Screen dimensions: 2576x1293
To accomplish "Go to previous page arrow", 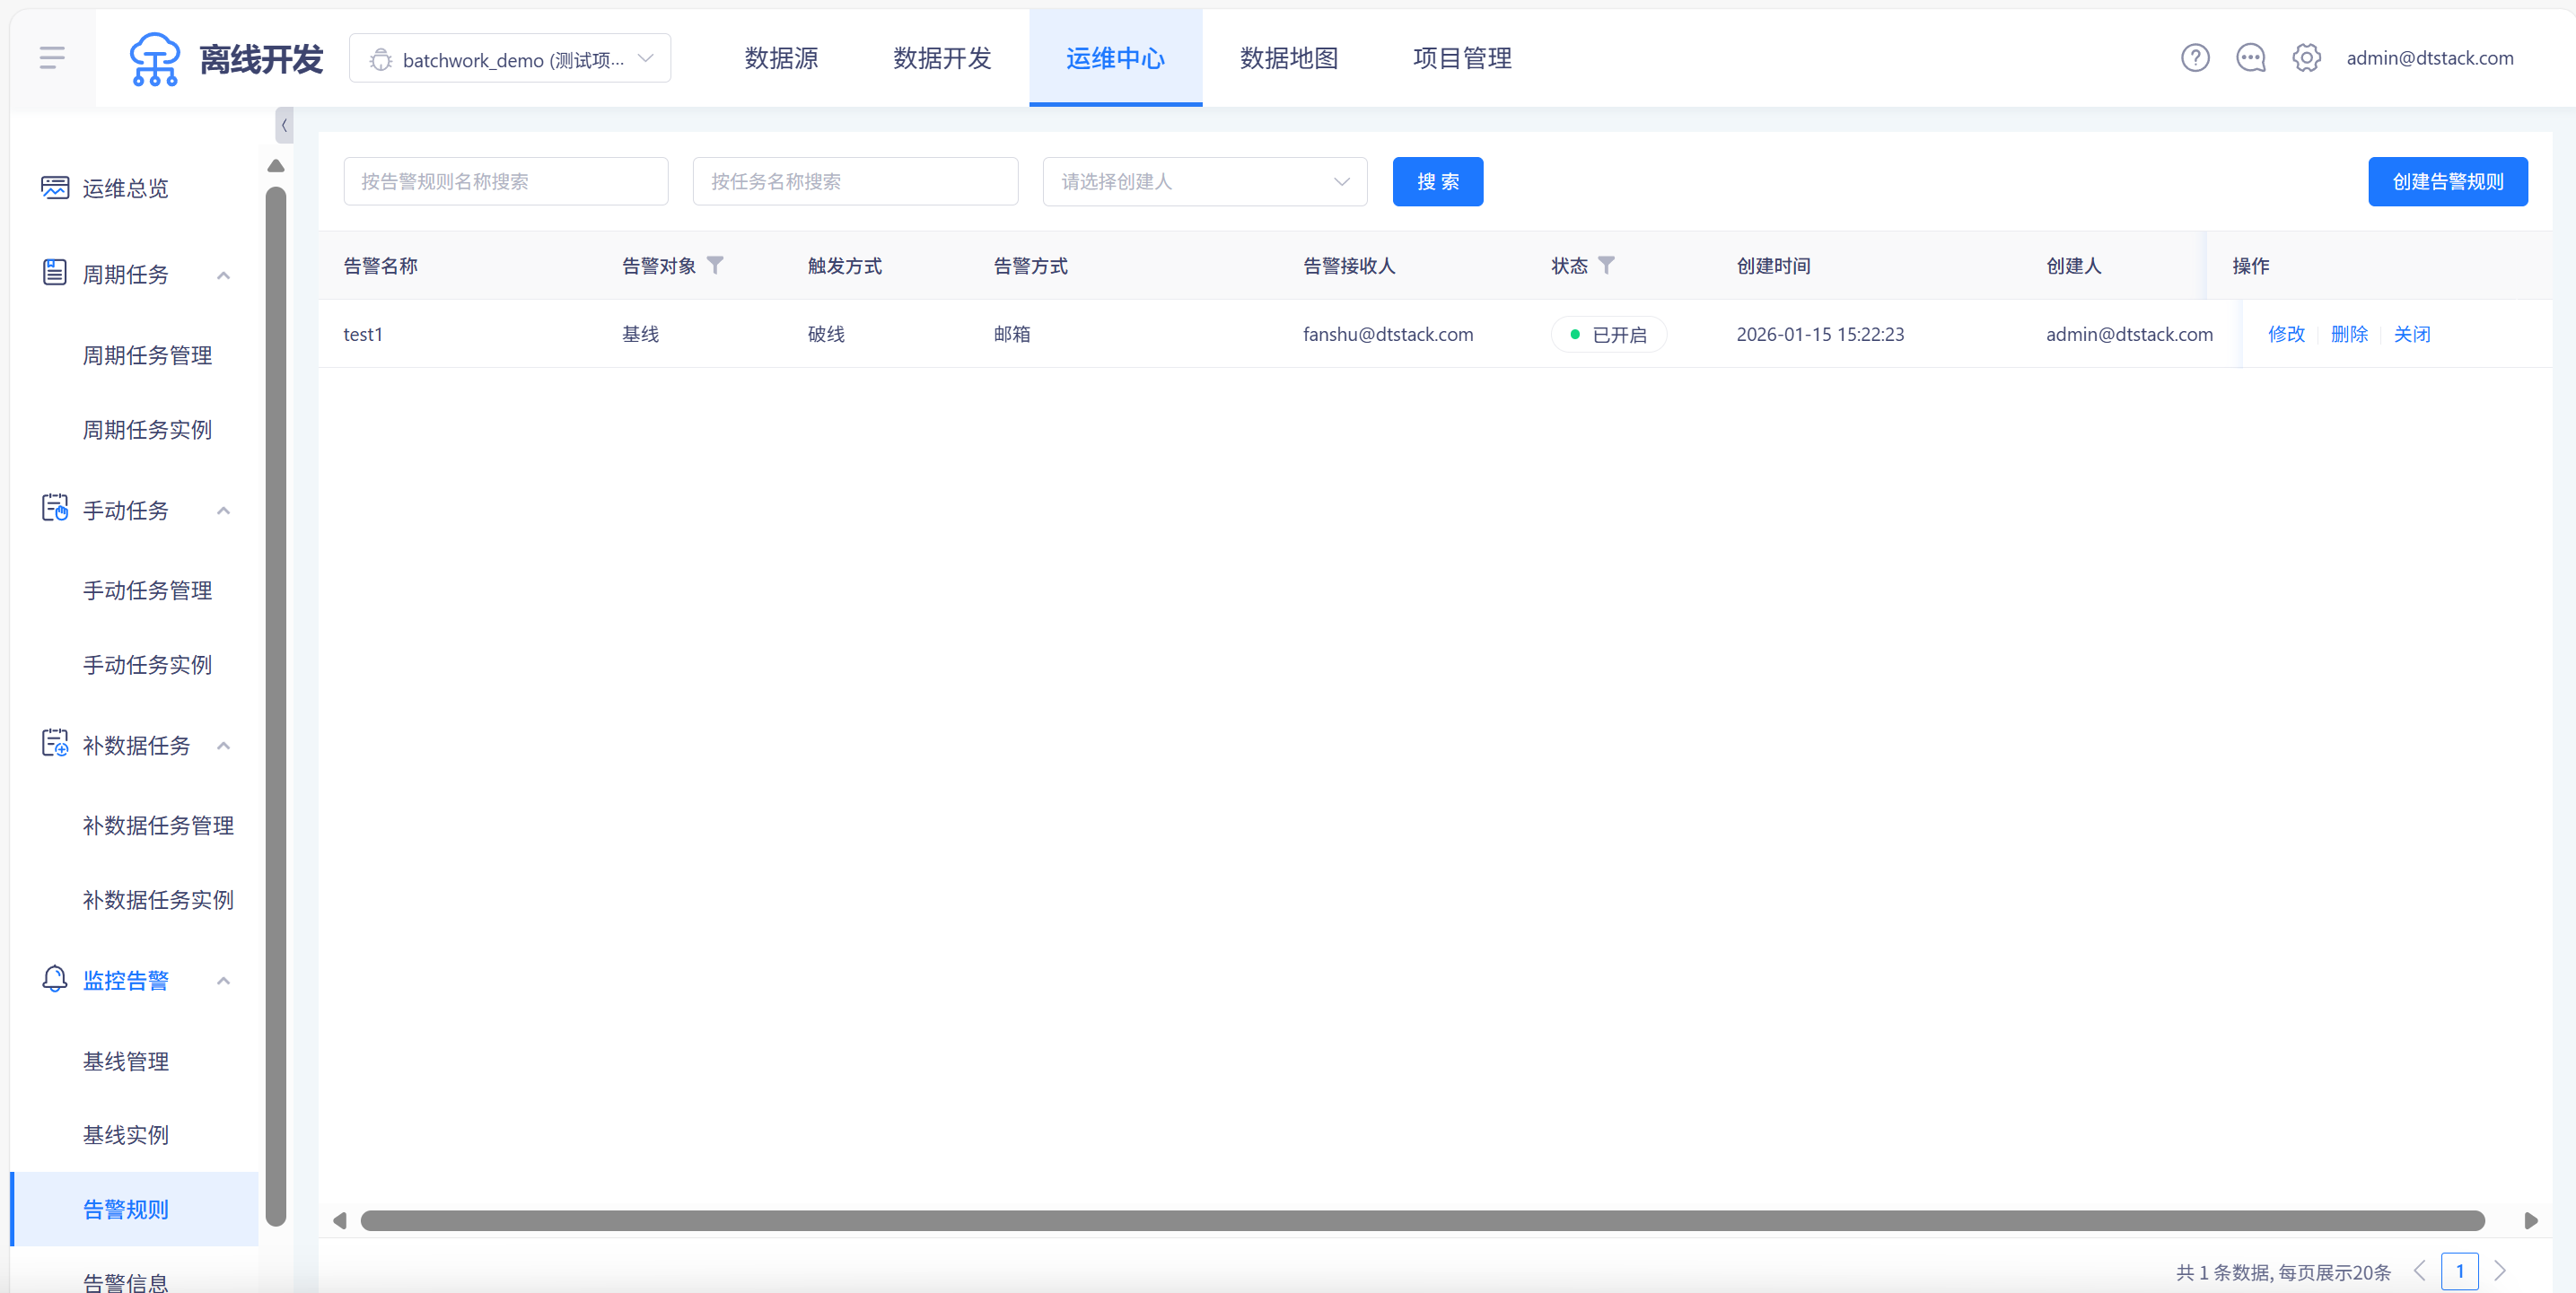I will [2419, 1271].
